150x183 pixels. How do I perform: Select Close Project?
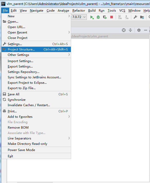point(36,38)
